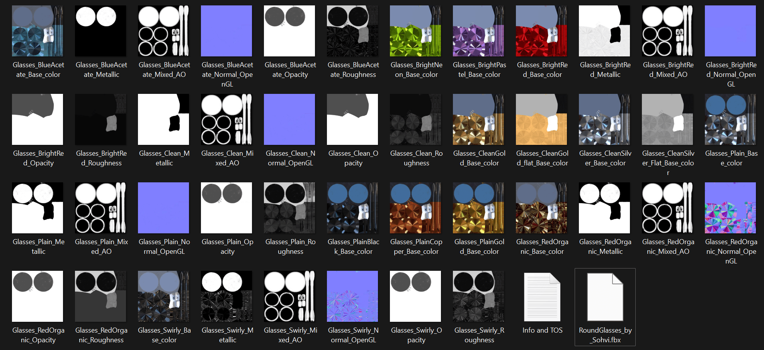Click the Glasses_BrightPastel_Base_color purple texture
Viewport: 764px width, 350px height.
(x=478, y=31)
